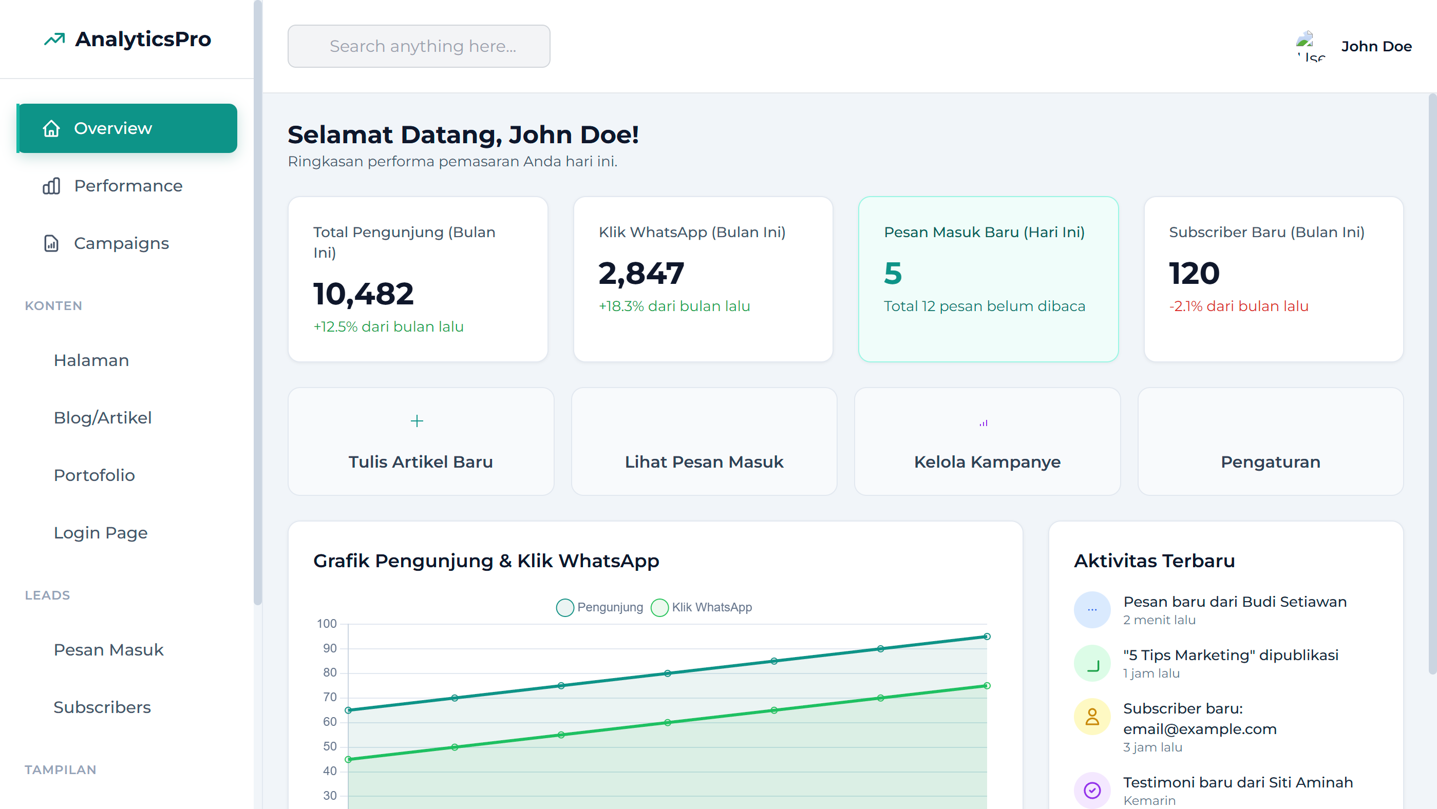Click the plus icon on Tulis Artikel Baru
Screen dimensions: 1437x809
click(x=417, y=421)
